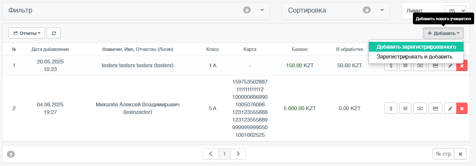Click the jump-to-page arrow button
The width and height of the screenshot is (476, 166).
click(x=461, y=154)
